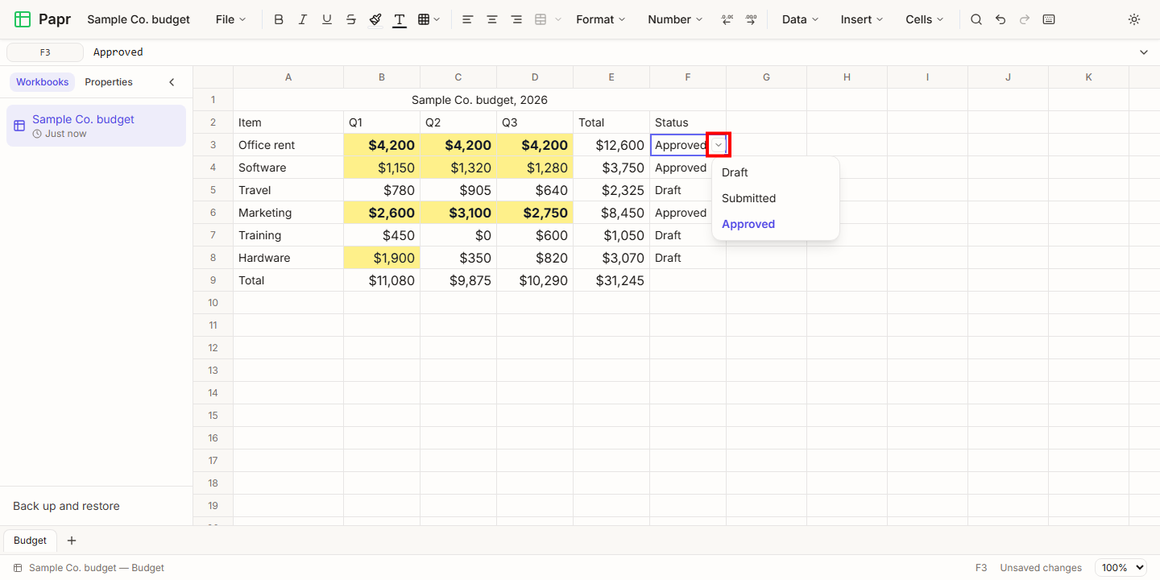Select the Workbooks tab

tap(43, 82)
